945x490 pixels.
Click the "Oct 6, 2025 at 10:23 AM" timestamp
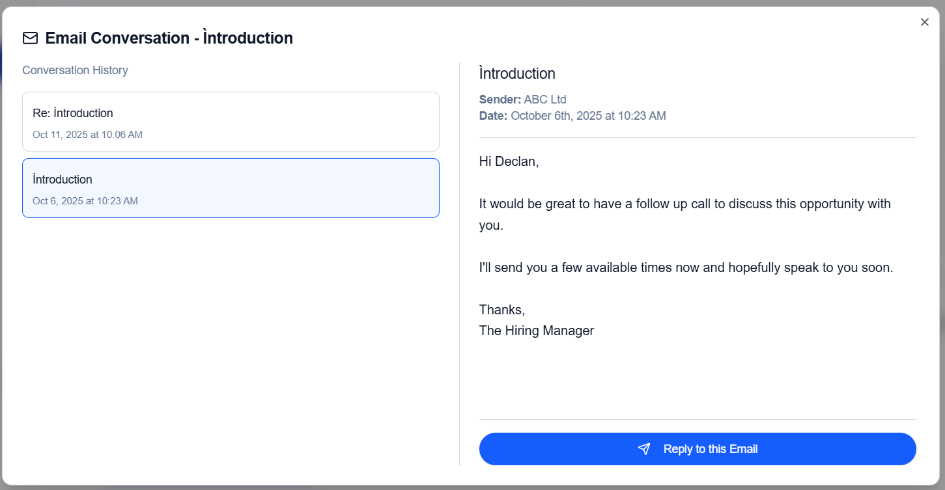click(x=85, y=200)
